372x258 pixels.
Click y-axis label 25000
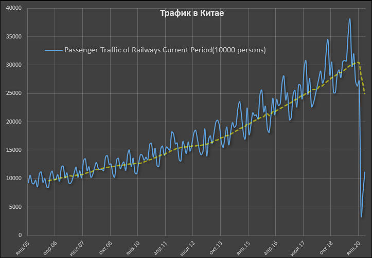[x=13, y=93]
